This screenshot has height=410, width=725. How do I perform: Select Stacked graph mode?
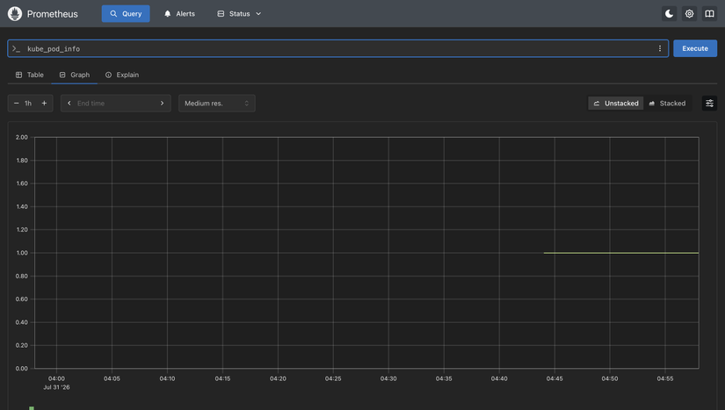point(667,104)
